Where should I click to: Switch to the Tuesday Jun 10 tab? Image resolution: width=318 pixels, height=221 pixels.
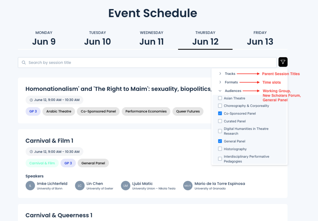click(x=97, y=38)
